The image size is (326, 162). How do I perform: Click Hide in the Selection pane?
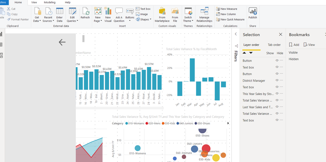coord(280,53)
